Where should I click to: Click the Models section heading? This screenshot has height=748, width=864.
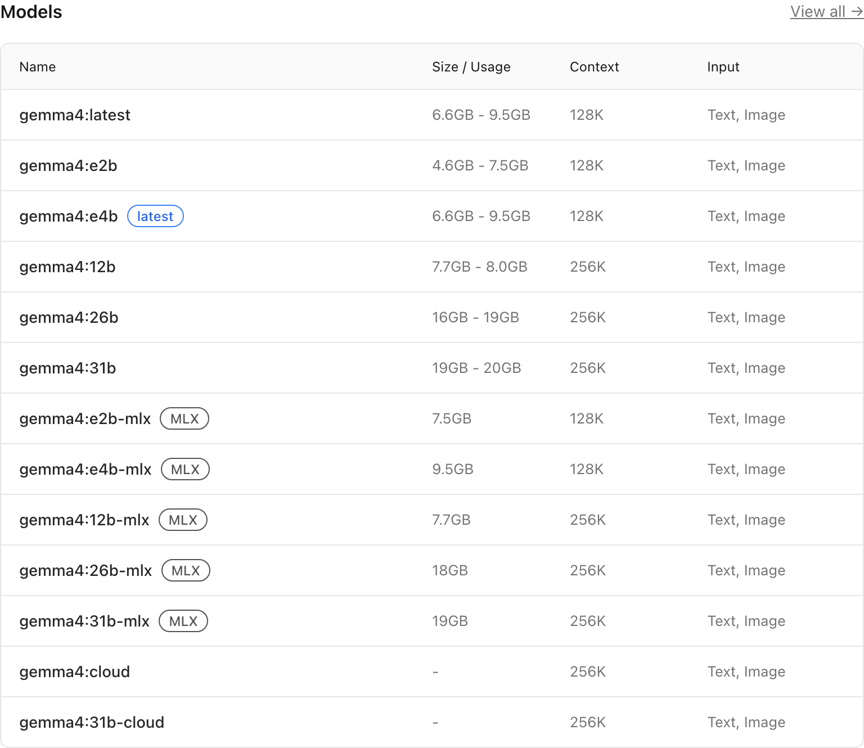[31, 11]
